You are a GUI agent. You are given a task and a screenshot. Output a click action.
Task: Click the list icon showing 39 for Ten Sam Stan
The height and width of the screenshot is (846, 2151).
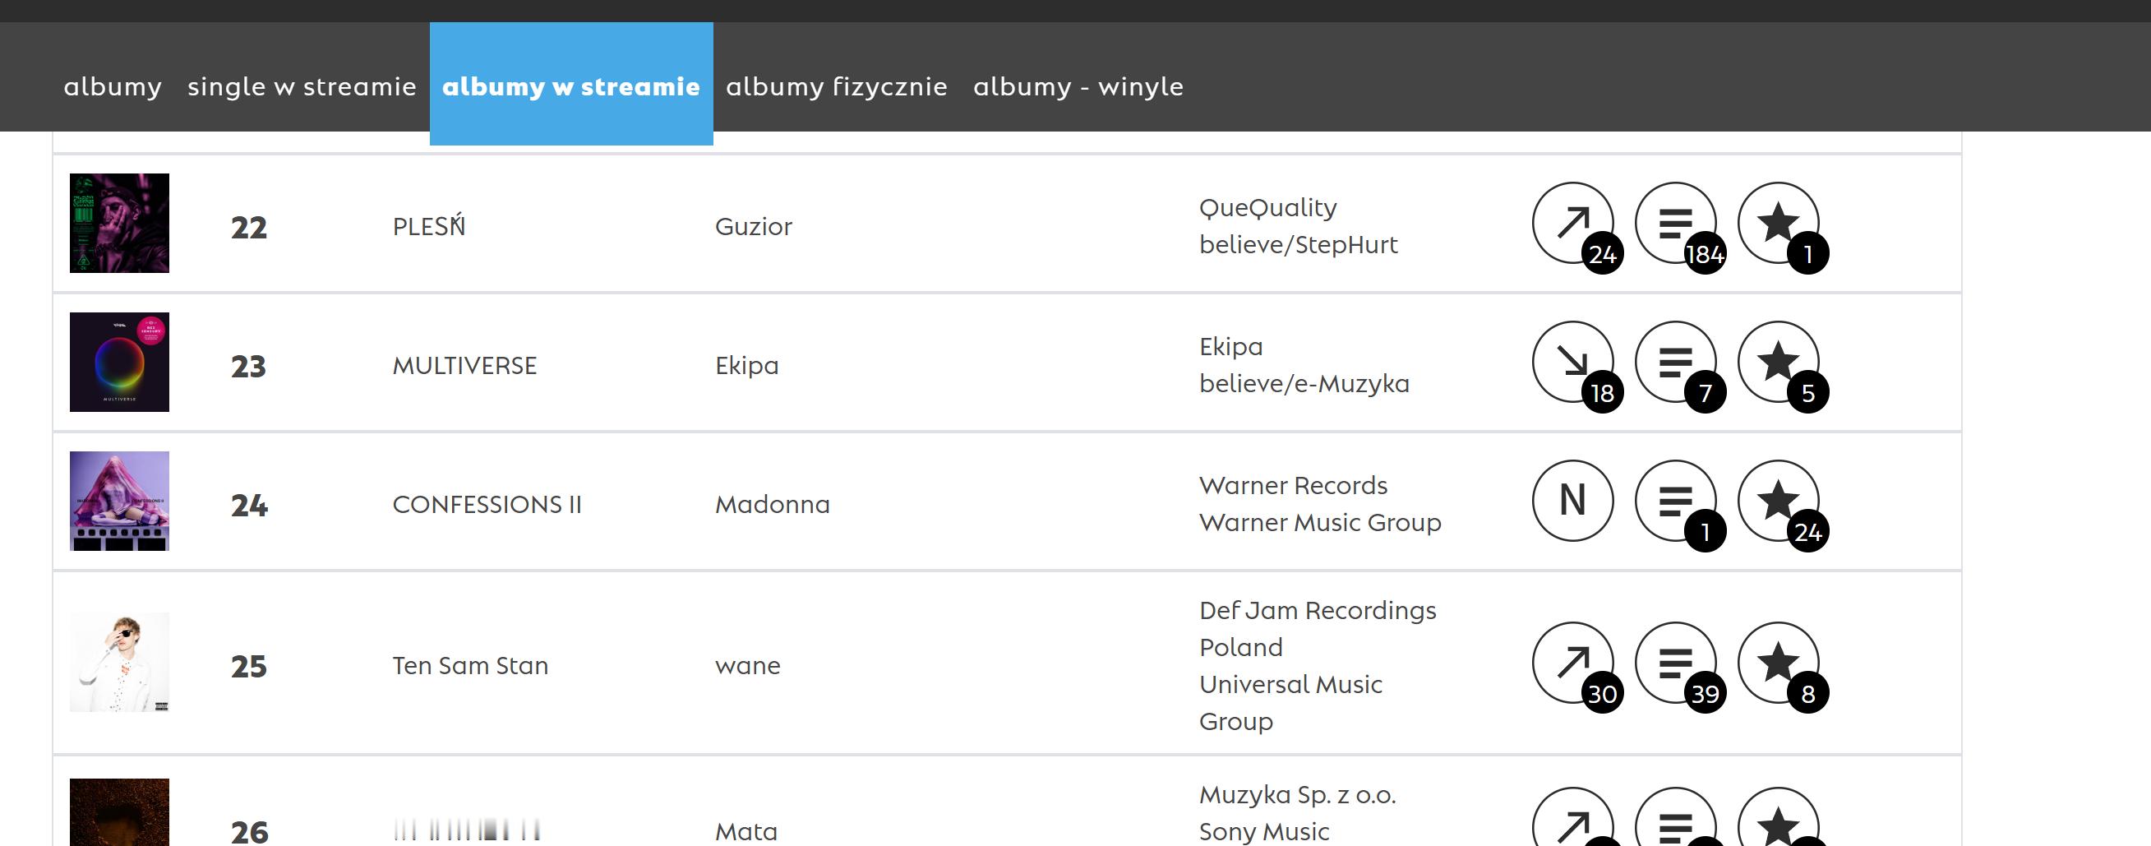pos(1676,663)
